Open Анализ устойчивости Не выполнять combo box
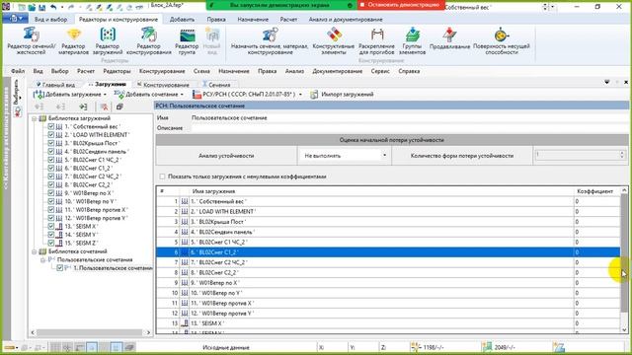Image resolution: width=632 pixels, height=355 pixels. [345, 156]
